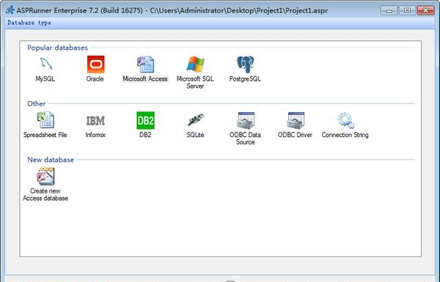Choose the Oracle database icon
This screenshot has height=282, width=440.
(95, 64)
